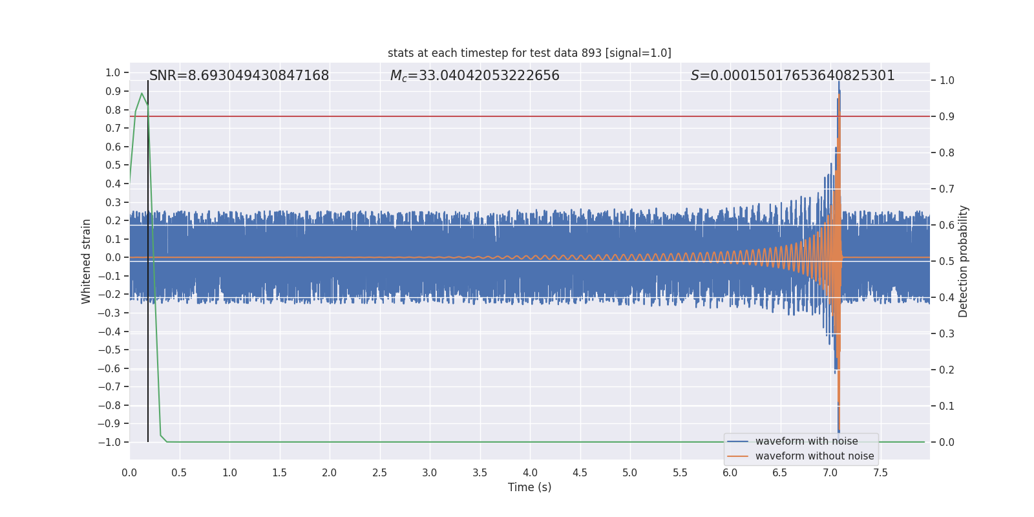Select the S=0.00015017653640825301 annotation text
This screenshot has width=1034, height=517.
pos(793,76)
